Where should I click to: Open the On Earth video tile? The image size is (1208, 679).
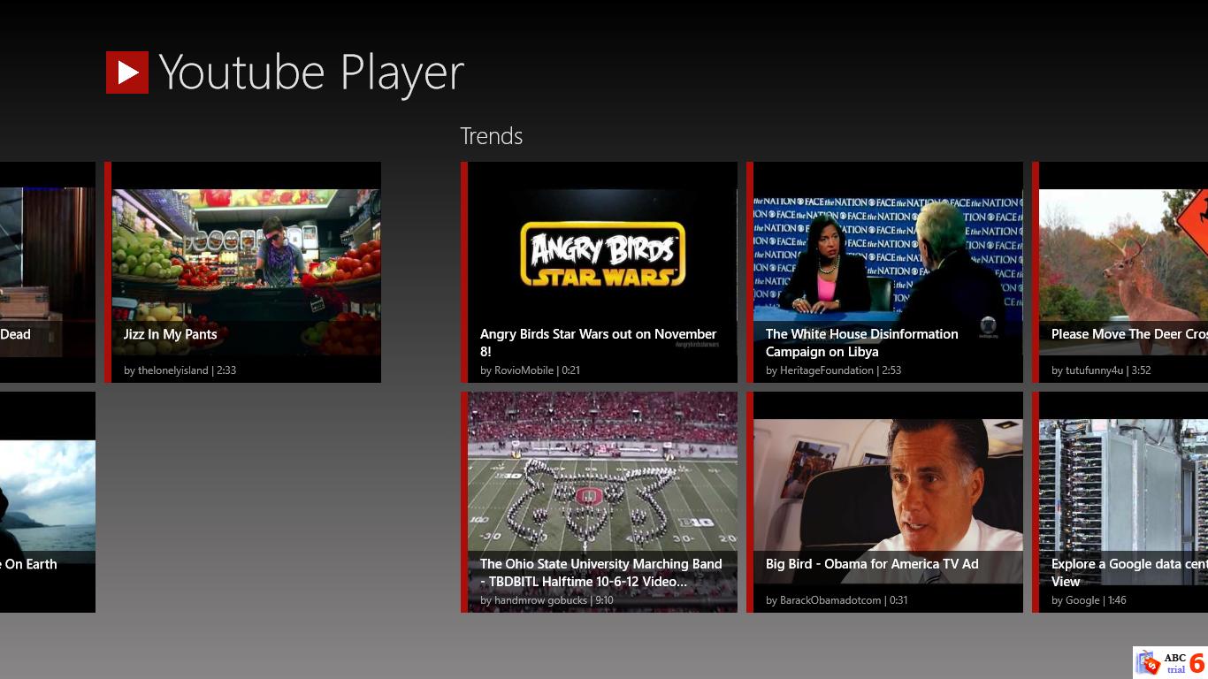(48, 502)
